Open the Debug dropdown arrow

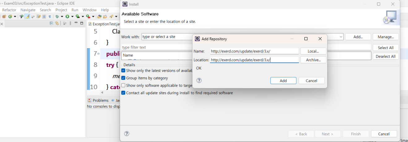(62, 16)
